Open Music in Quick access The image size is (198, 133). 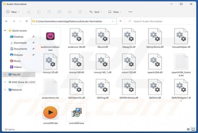15,61
